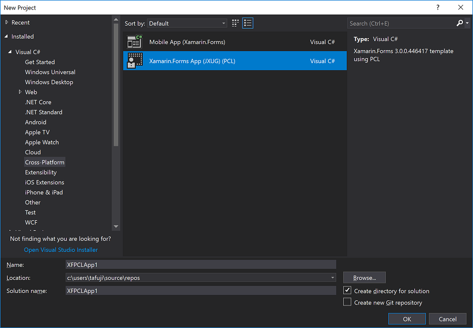
Task: Click the Name input field
Action: [200, 264]
